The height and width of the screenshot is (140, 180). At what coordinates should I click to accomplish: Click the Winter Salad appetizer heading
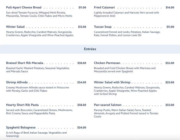(x=15, y=27)
